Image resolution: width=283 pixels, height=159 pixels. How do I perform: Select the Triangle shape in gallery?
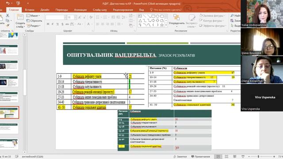pos(140,21)
